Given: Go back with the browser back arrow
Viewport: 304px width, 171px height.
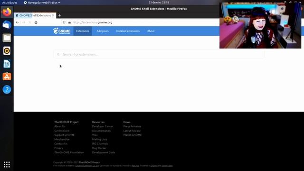Looking at the screenshot, I should (18, 22).
